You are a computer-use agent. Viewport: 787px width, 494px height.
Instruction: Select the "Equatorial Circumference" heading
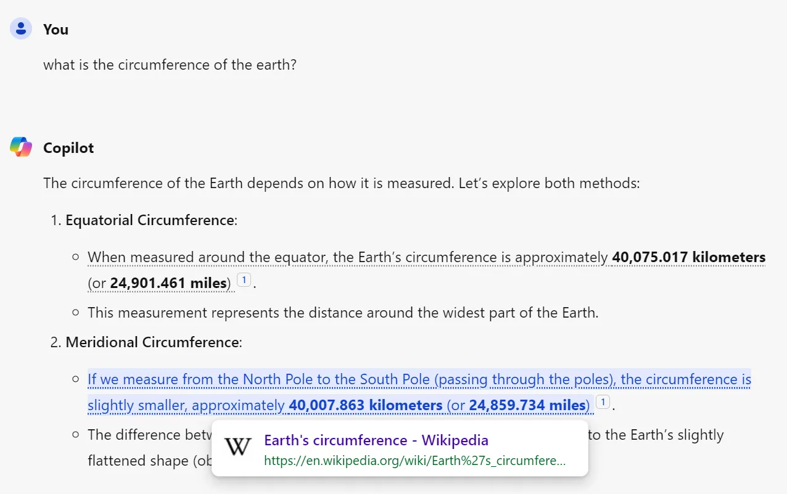click(150, 220)
